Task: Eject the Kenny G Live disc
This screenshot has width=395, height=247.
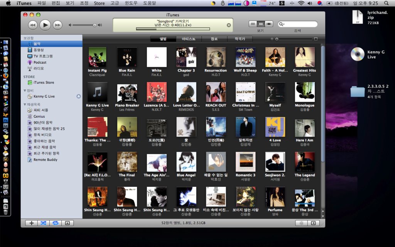Action: tap(79, 96)
